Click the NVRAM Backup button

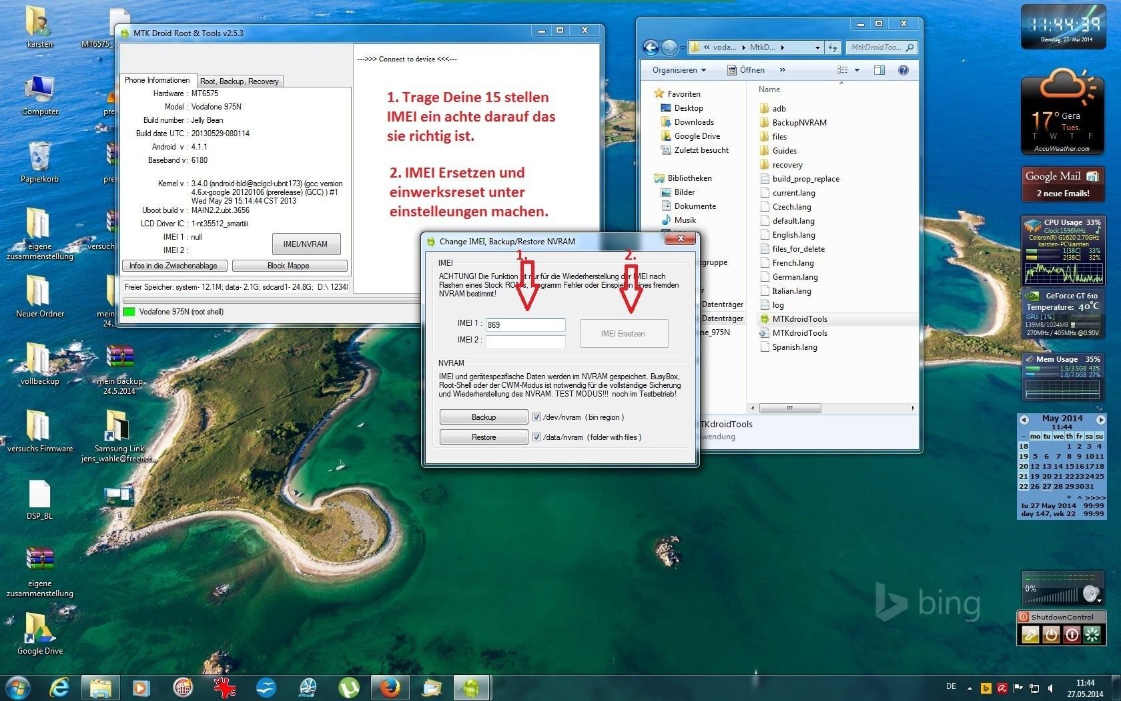point(484,417)
